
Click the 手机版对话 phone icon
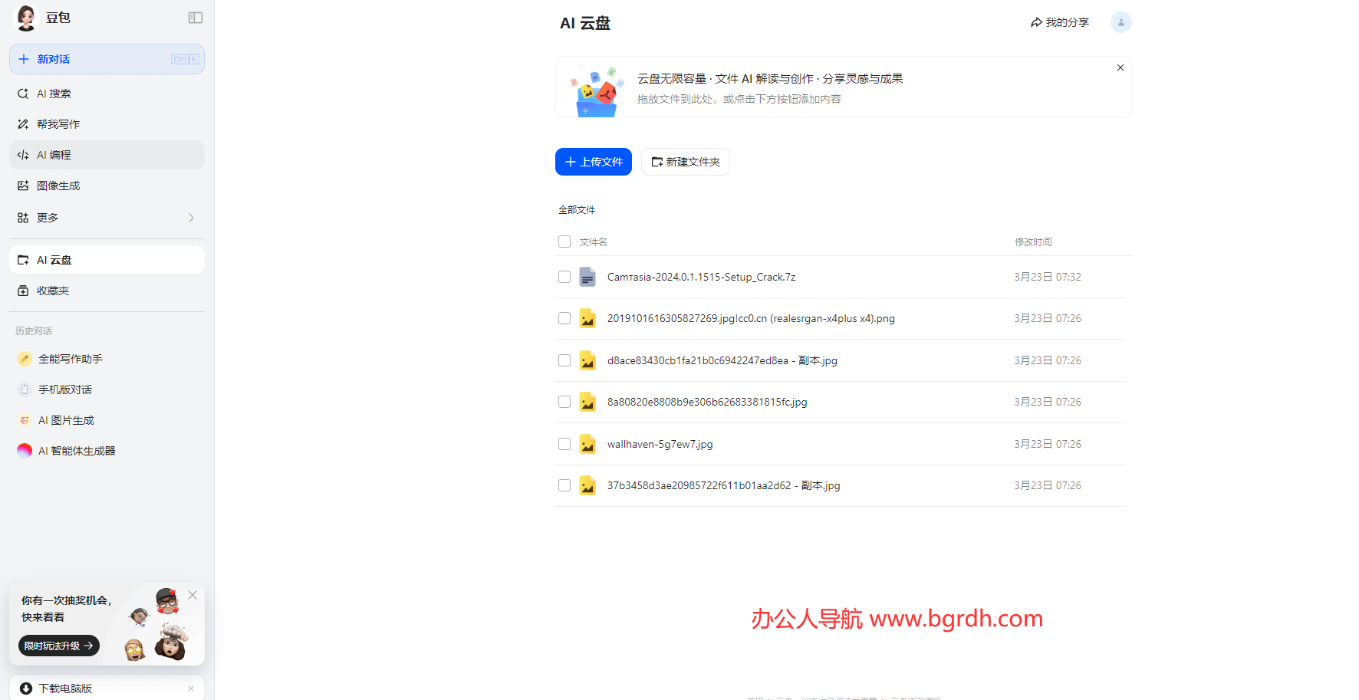point(25,389)
